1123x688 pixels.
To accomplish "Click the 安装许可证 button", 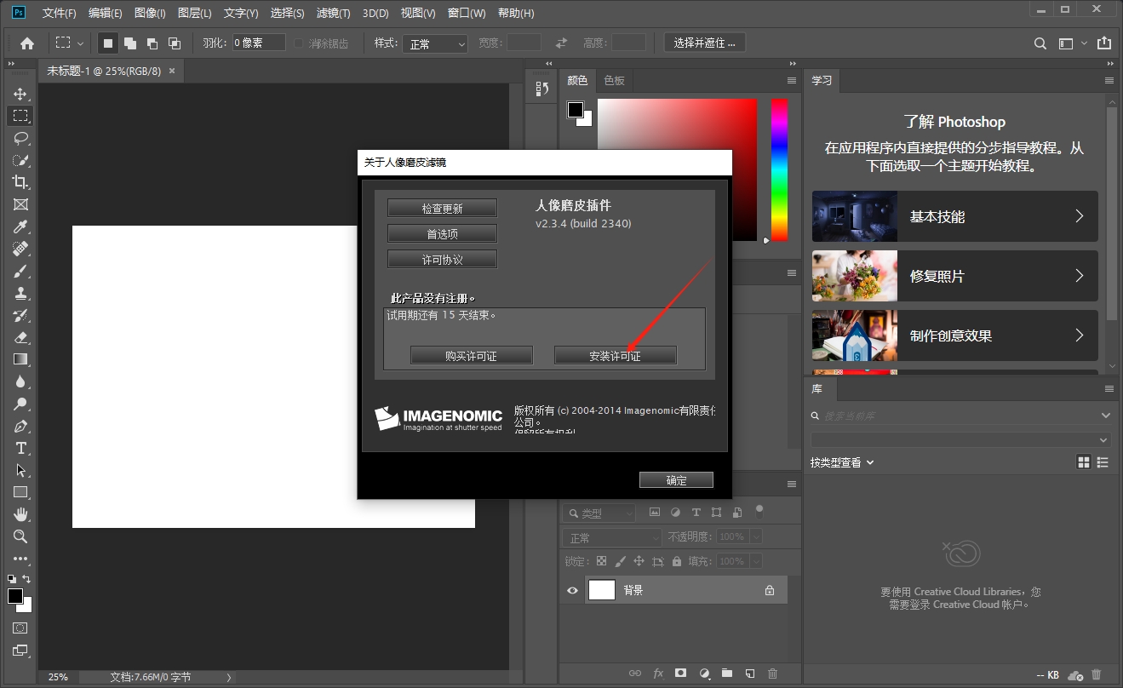I will coord(615,356).
